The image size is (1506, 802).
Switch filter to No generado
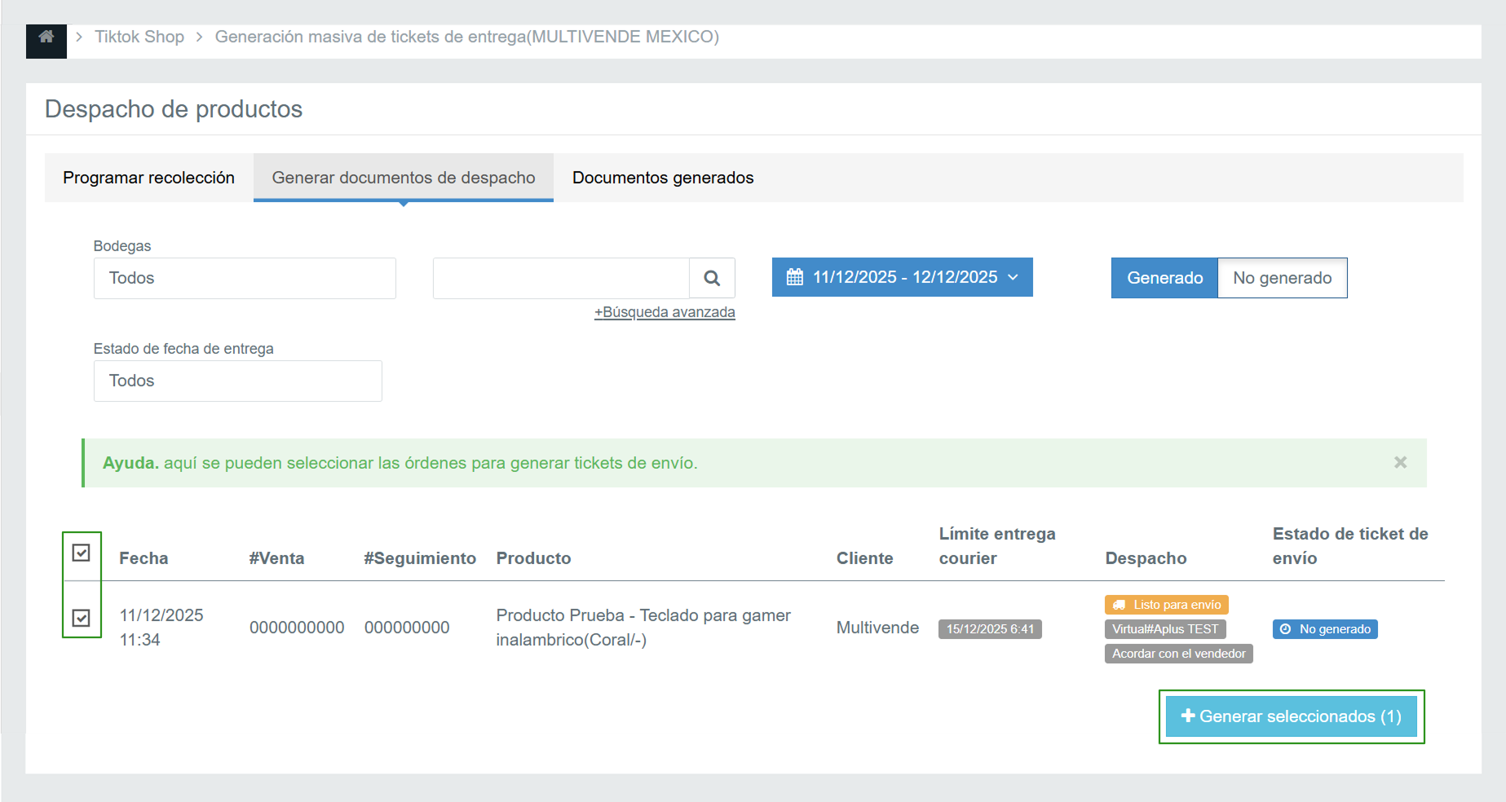tap(1281, 278)
